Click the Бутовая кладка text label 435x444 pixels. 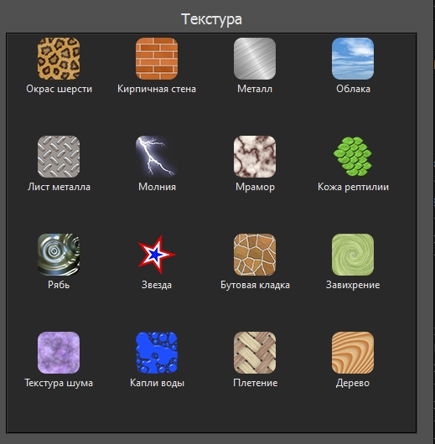[255, 285]
